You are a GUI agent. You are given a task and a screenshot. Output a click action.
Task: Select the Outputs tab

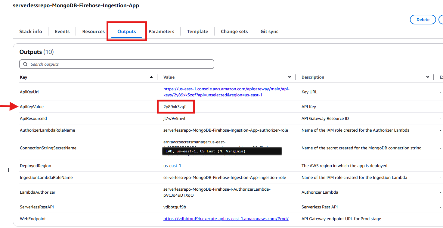[127, 31]
